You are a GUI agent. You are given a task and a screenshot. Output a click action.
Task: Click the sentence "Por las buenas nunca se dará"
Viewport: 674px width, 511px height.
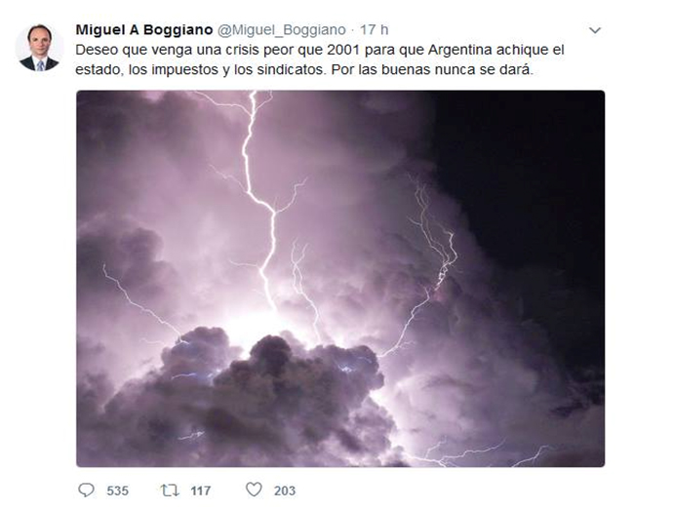431,69
